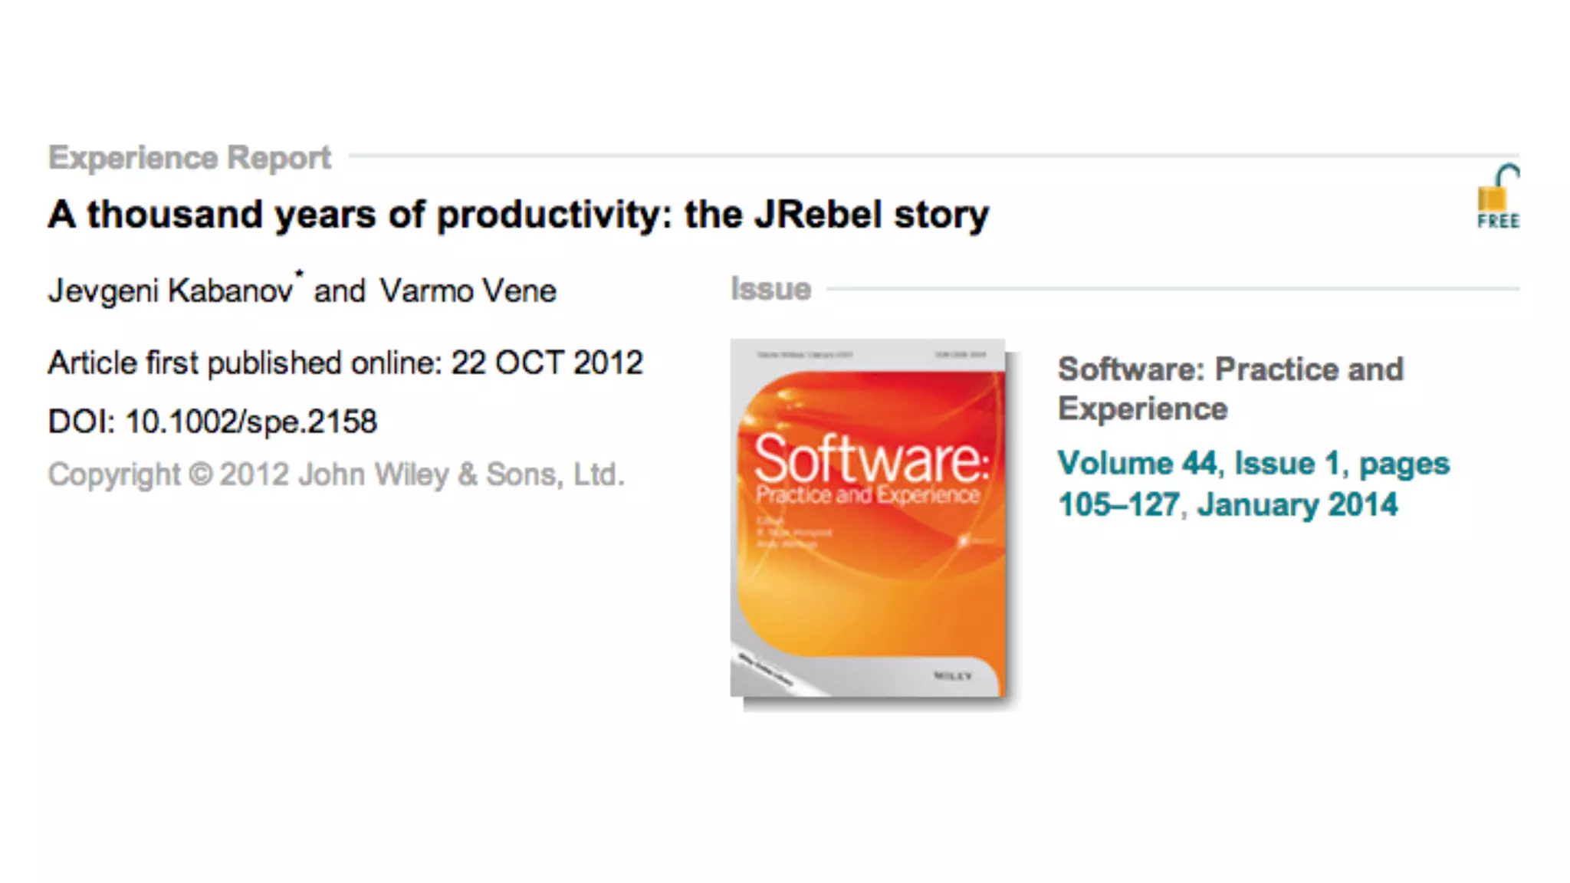Click the Practice and Experience subtitle on cover

868,495
